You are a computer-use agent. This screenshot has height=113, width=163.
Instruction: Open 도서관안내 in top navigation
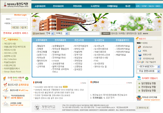(x=95, y=6)
